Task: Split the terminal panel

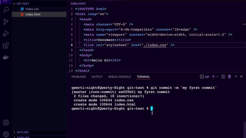Action: click(223, 77)
